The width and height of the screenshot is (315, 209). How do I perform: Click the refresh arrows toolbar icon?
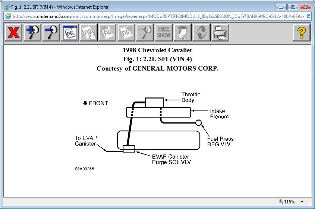[201, 32]
